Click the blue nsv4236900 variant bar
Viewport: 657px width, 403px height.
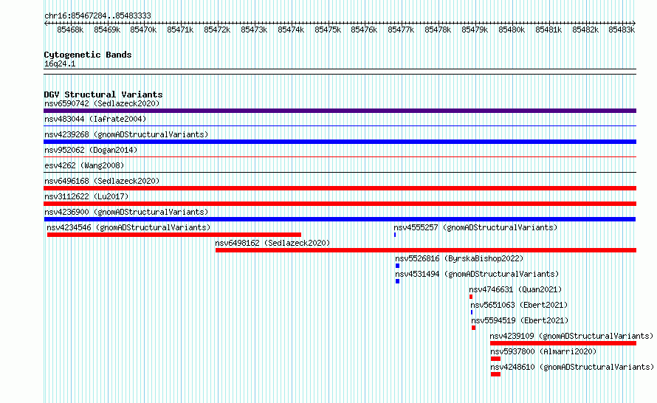pyautogui.click(x=340, y=219)
